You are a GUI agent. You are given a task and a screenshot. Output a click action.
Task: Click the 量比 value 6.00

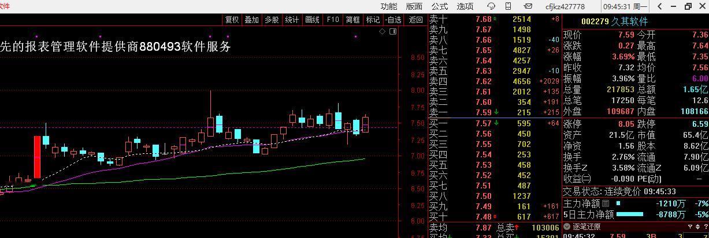tap(700, 79)
